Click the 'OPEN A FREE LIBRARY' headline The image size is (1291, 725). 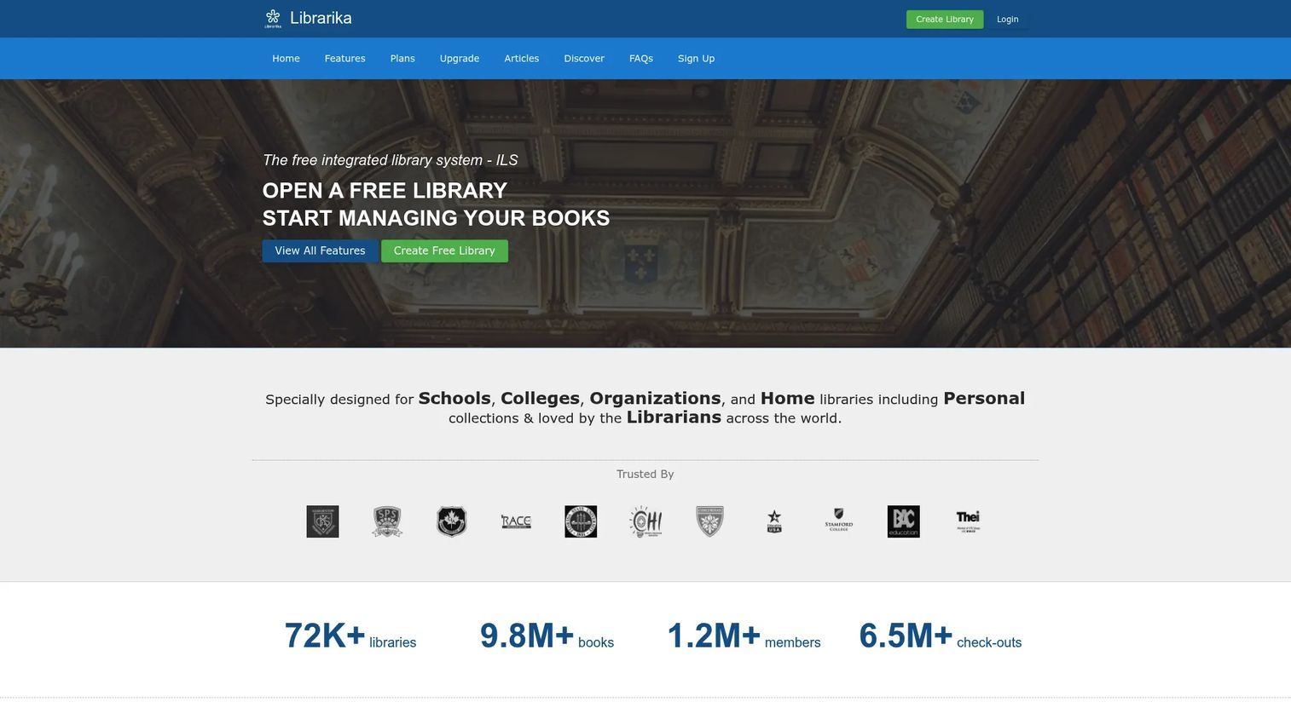click(385, 191)
